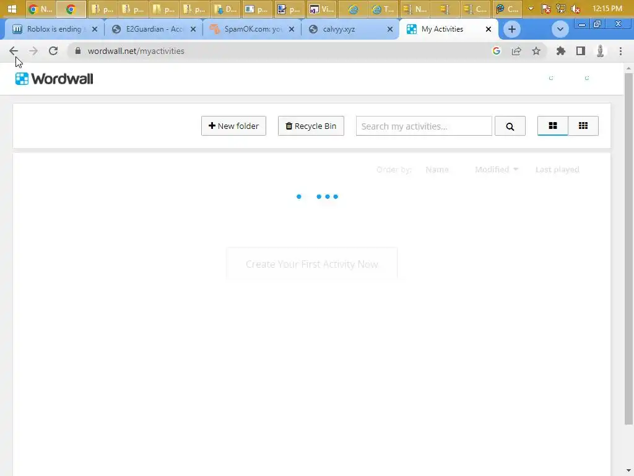Open a new browser tab
This screenshot has width=634, height=476.
point(512,29)
